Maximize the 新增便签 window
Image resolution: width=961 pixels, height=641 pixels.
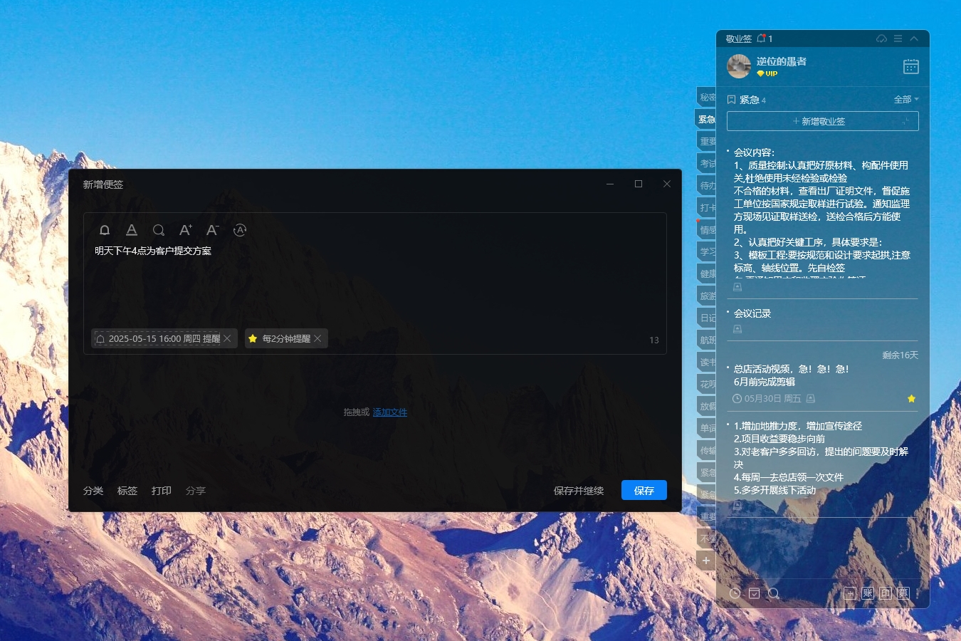click(639, 184)
